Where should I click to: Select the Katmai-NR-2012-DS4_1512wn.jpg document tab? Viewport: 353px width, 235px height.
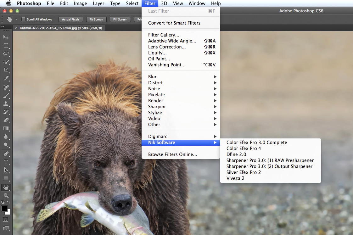point(61,28)
